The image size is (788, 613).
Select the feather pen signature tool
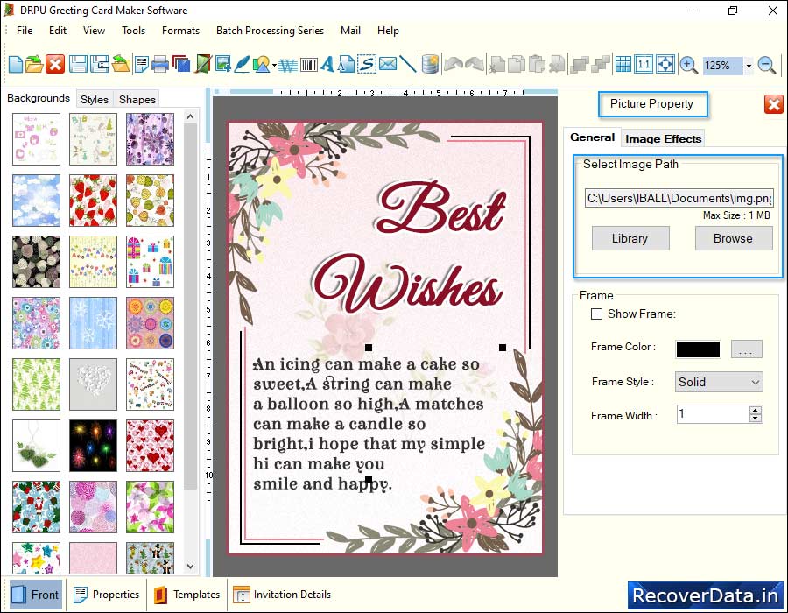pos(242,64)
